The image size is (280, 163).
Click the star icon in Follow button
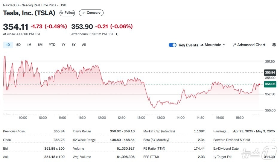point(62,13)
